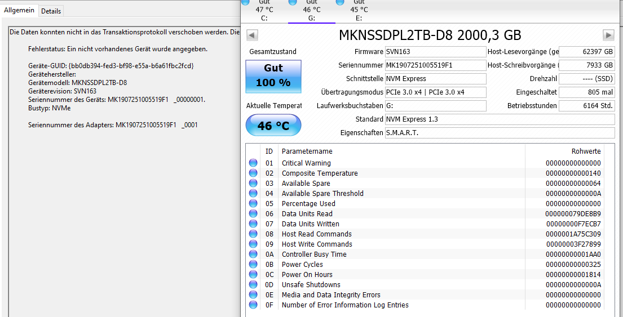Select the Controller Busy Time parameter name

314,255
